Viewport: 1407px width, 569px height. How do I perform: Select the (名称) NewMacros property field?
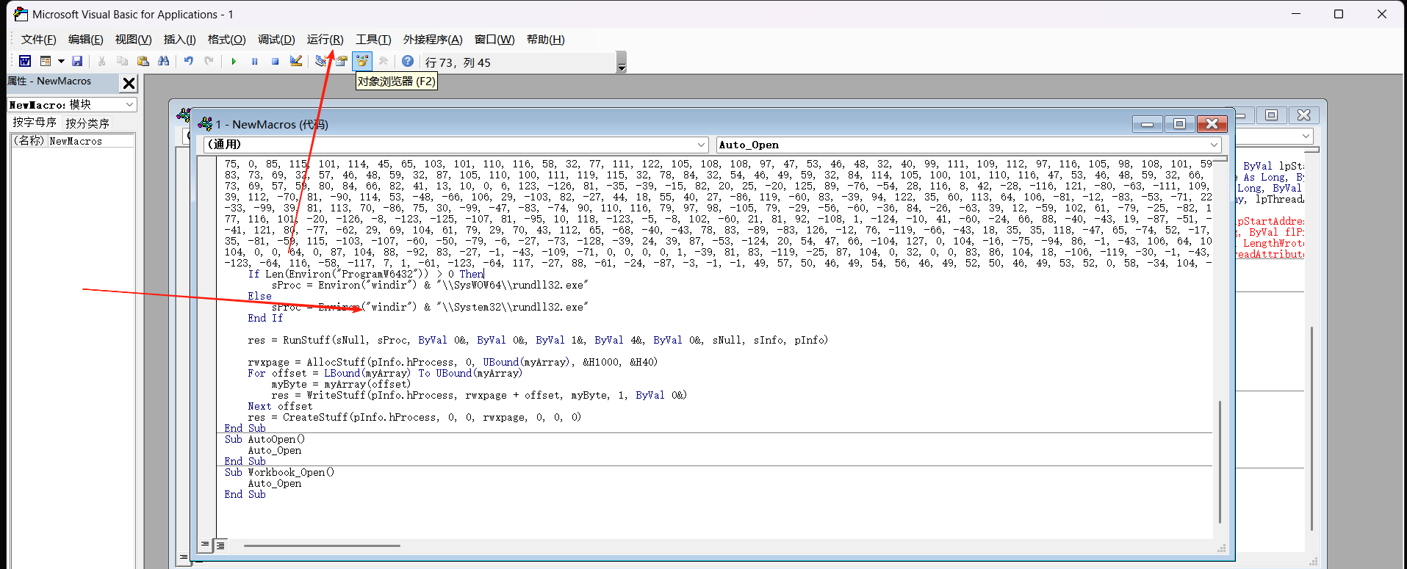[x=73, y=141]
